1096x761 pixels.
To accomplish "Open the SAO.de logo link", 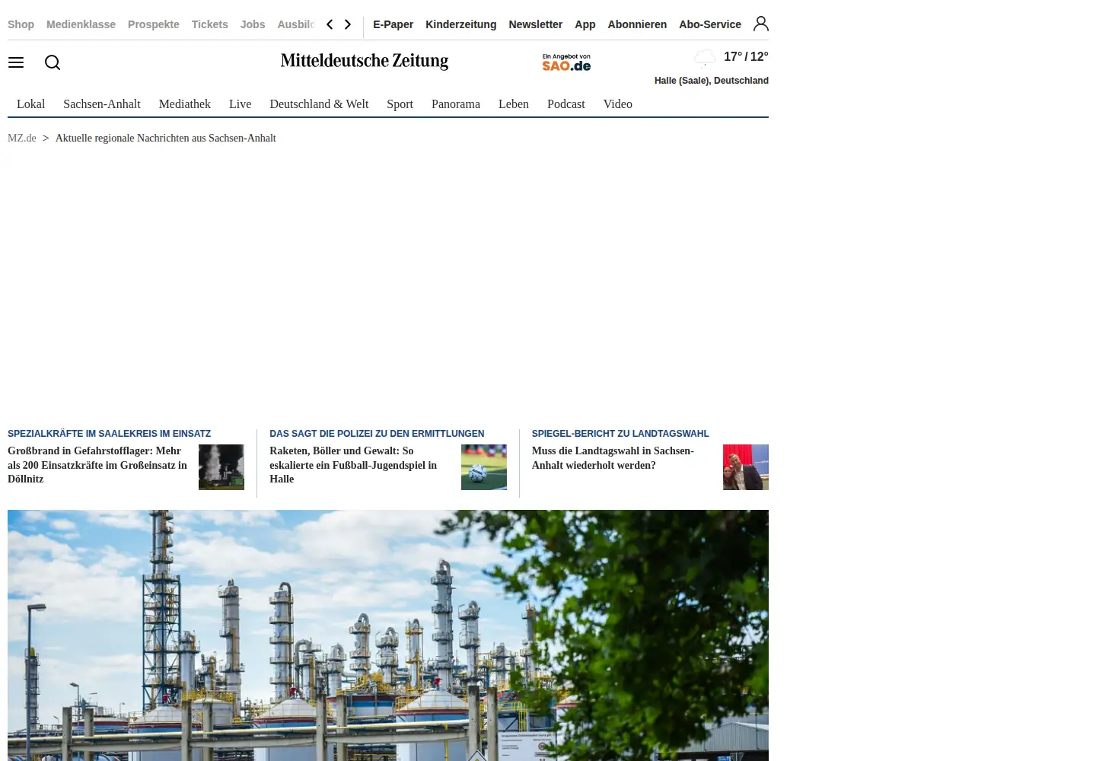I will (566, 62).
